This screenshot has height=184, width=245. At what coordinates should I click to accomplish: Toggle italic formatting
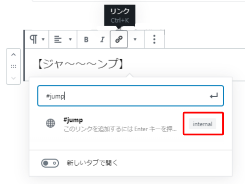pos(102,39)
